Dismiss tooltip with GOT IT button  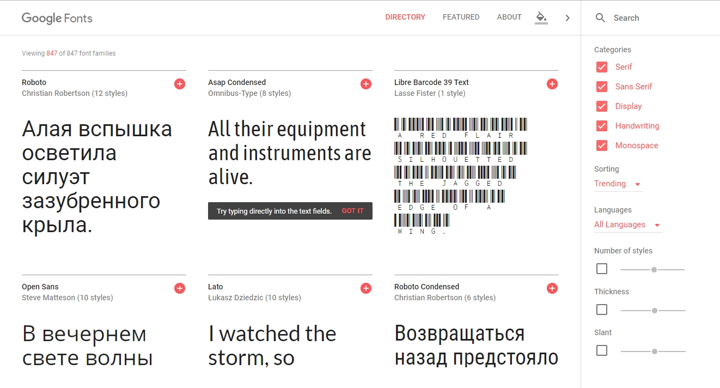tap(352, 211)
